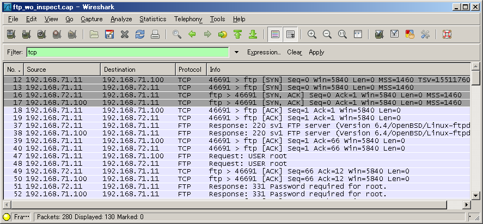The image size is (483, 224).
Task: Edit capture filters icon
Action: click(379, 34)
